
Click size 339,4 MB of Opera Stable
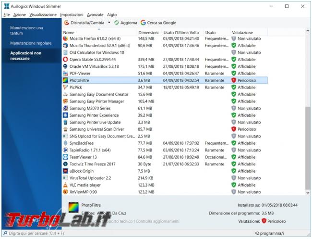click(146, 60)
